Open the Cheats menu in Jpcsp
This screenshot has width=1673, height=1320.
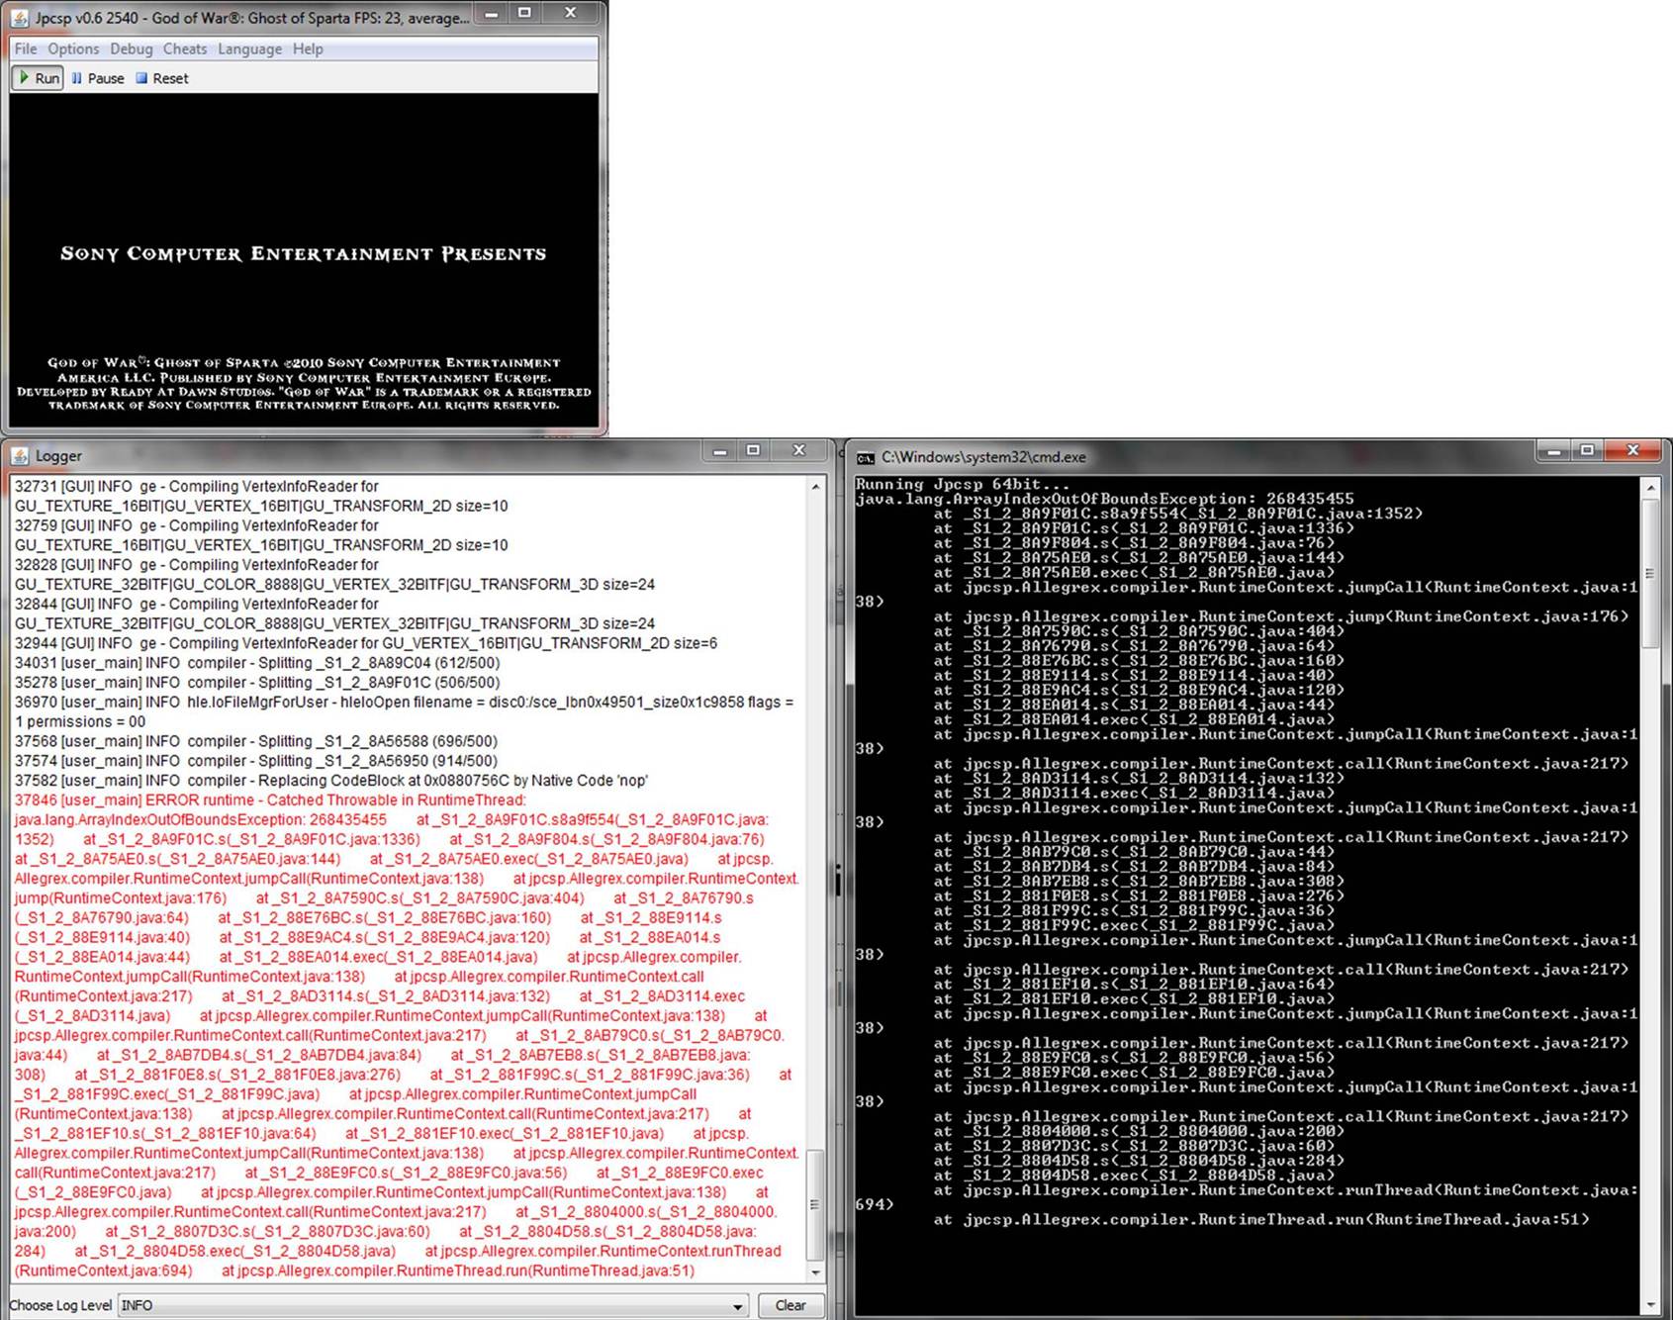[x=185, y=48]
